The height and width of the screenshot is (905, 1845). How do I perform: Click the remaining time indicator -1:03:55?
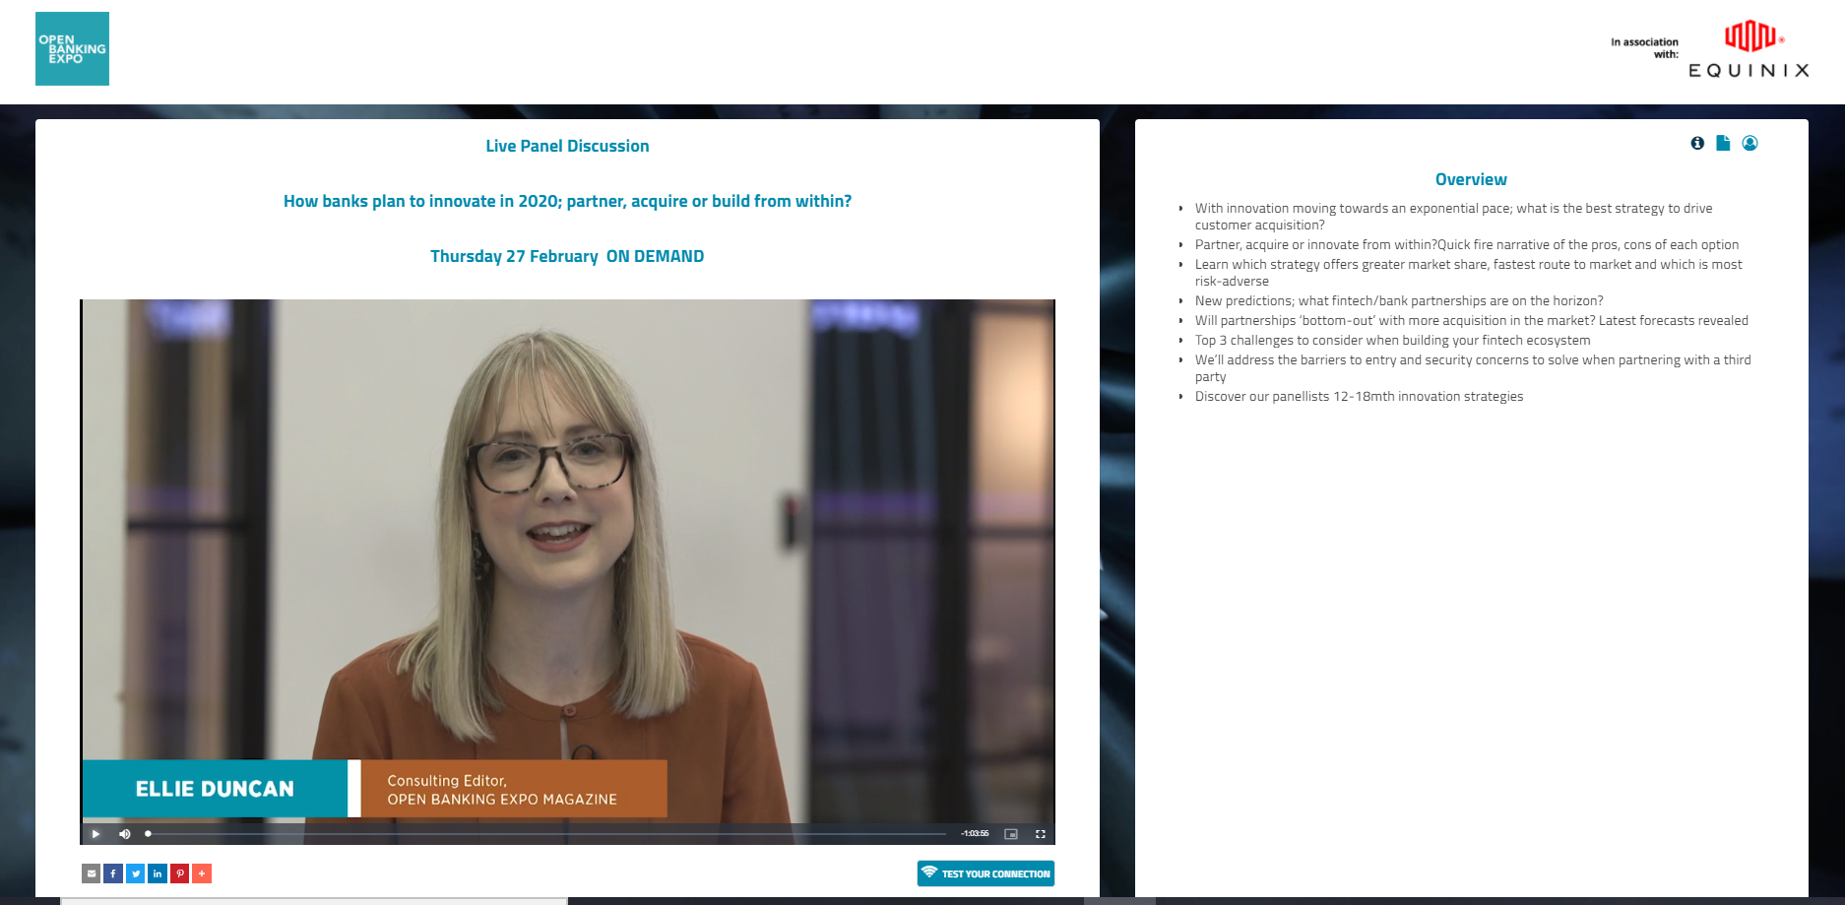(x=973, y=833)
